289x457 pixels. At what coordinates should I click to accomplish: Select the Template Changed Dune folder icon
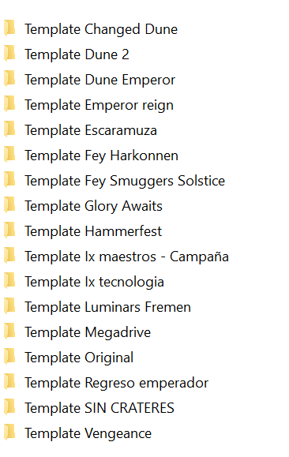pos(9,28)
